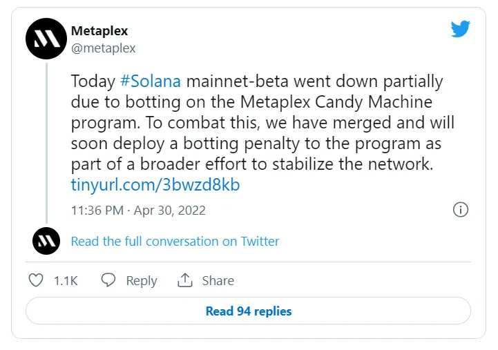Open the Metaplex profile avatar
498x350 pixels.
pyautogui.click(x=46, y=39)
